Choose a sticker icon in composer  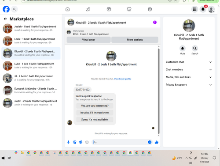coord(81,142)
